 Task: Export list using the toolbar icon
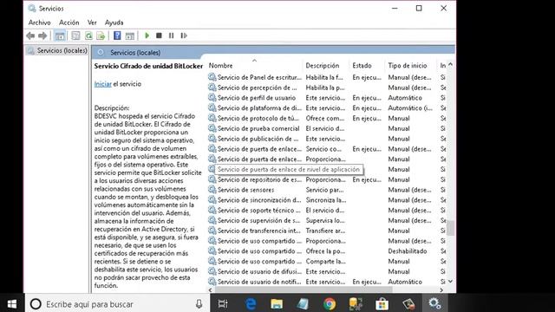pos(101,36)
